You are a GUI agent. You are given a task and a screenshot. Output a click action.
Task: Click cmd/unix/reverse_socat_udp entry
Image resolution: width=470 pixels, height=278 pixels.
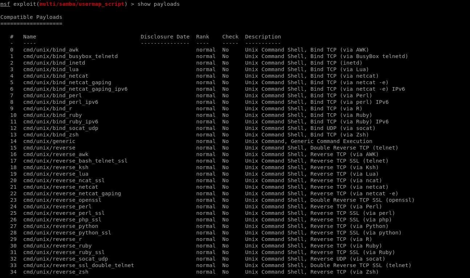66,259
